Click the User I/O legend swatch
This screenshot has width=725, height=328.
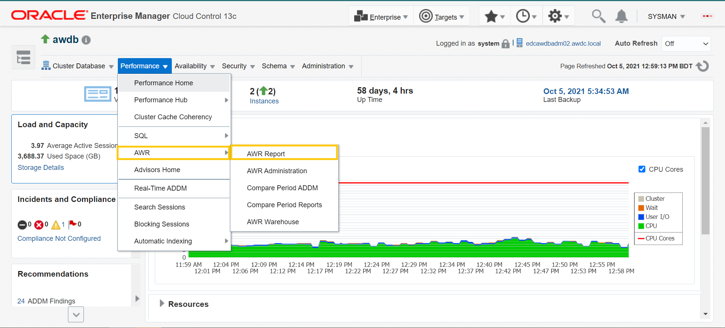coord(641,217)
